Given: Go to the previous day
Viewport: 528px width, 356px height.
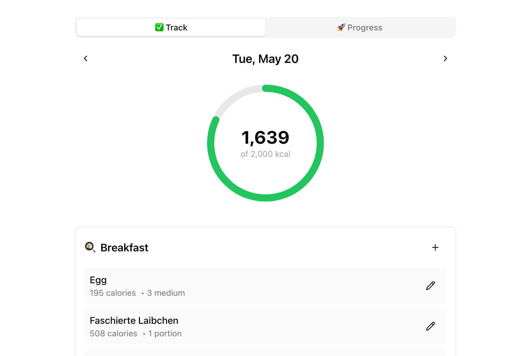Looking at the screenshot, I should [86, 58].
